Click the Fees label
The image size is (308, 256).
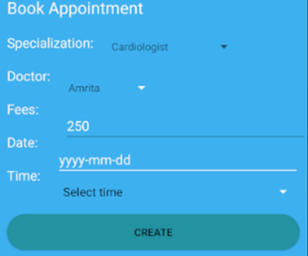23,110
